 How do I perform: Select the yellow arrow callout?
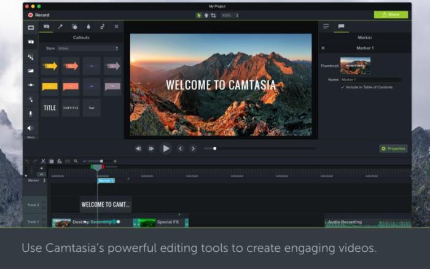pyautogui.click(x=50, y=66)
